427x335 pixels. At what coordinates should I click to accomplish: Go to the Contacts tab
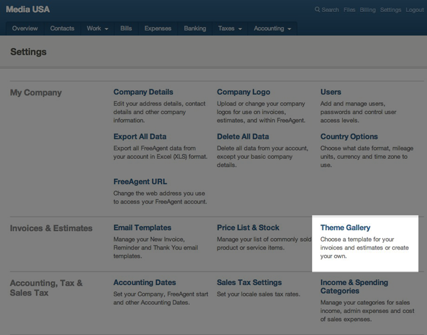pos(62,29)
